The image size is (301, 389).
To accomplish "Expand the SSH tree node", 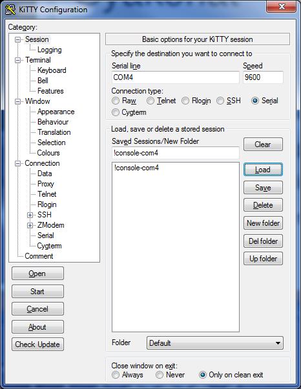I will 30,215.
